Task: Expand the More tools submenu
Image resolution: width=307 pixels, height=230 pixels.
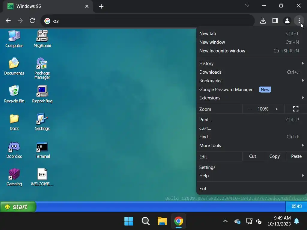Action: point(252,145)
